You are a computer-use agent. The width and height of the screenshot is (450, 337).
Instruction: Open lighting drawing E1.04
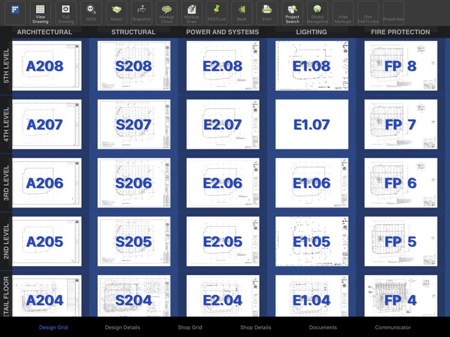pos(312,296)
